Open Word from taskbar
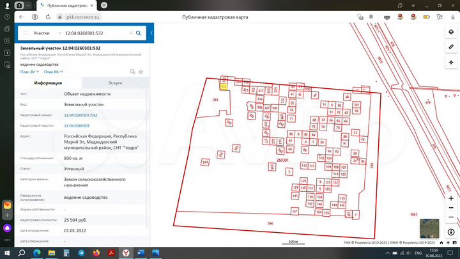Screen dimensions: 460x259 click(141, 253)
